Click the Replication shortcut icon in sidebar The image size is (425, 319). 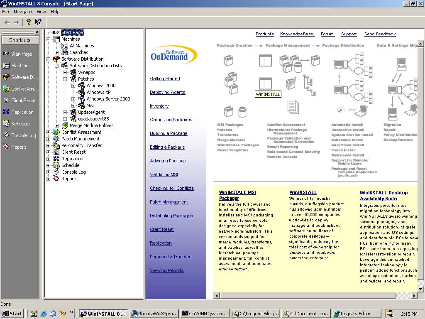coord(6,112)
